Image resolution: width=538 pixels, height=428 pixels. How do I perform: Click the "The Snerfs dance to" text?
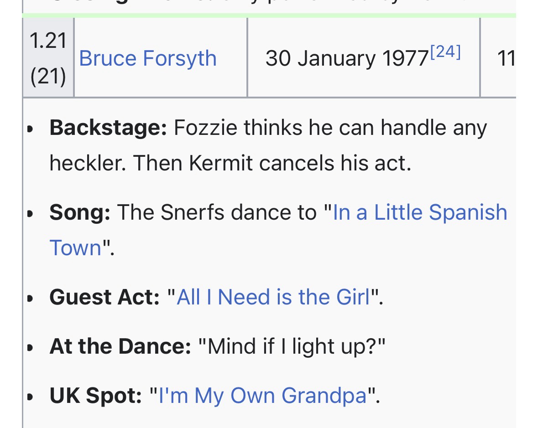pos(216,212)
